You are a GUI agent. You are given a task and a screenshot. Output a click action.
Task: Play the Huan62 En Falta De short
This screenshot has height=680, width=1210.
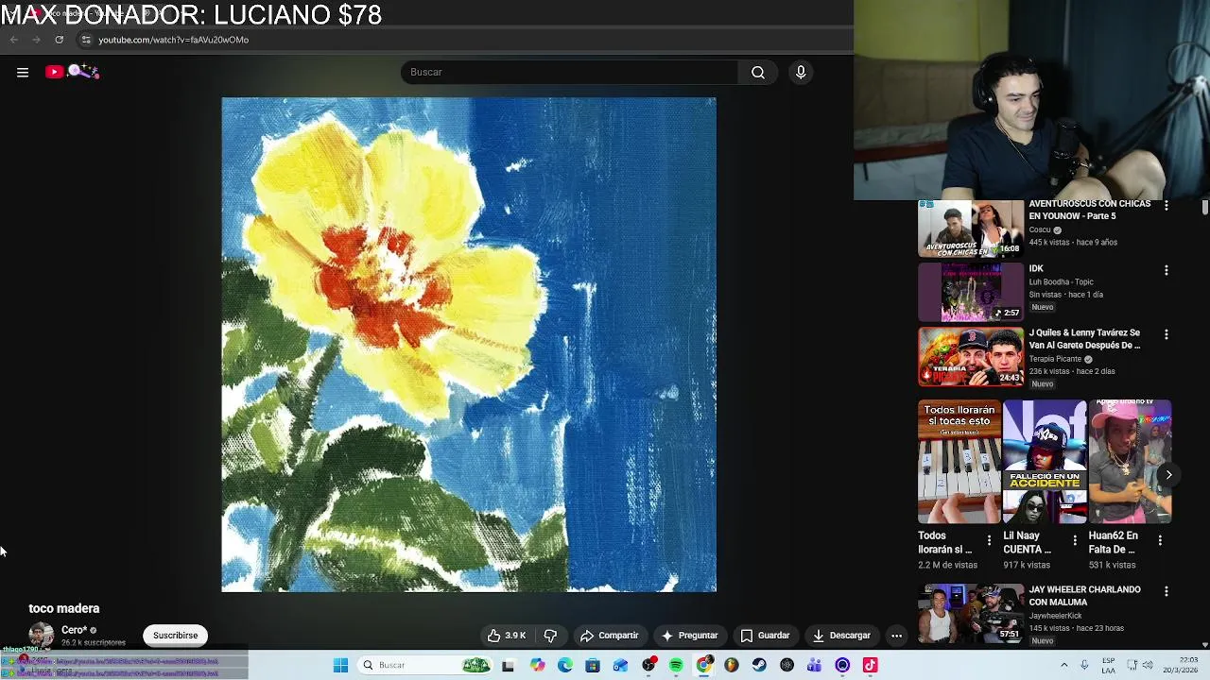[x=1130, y=462]
